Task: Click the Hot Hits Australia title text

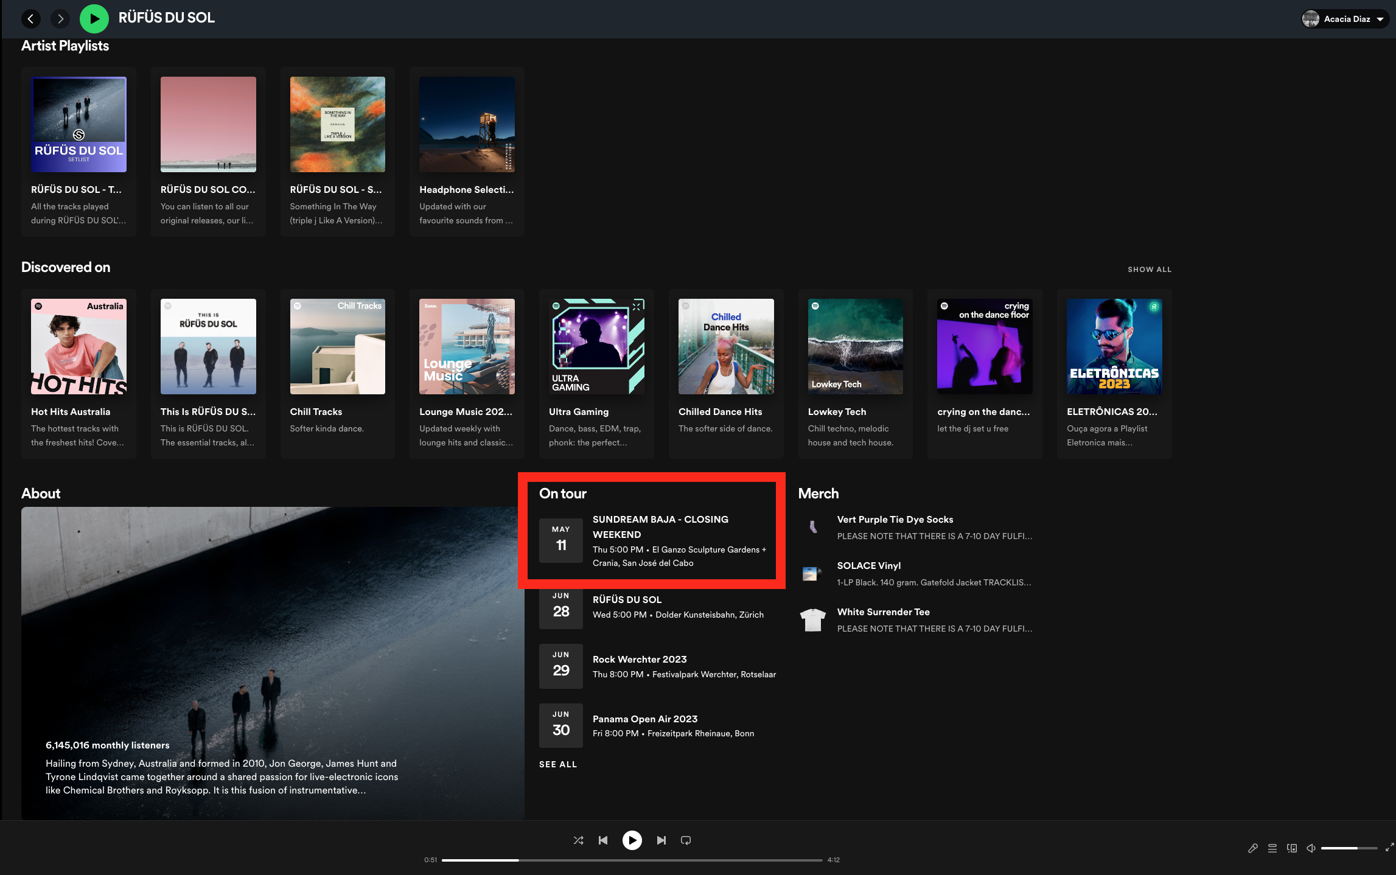Action: tap(71, 412)
